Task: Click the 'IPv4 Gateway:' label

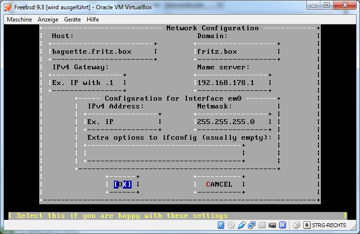Action: pos(81,67)
